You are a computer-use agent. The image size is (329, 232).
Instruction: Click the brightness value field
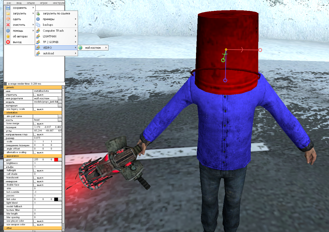pyautogui.click(x=48, y=163)
